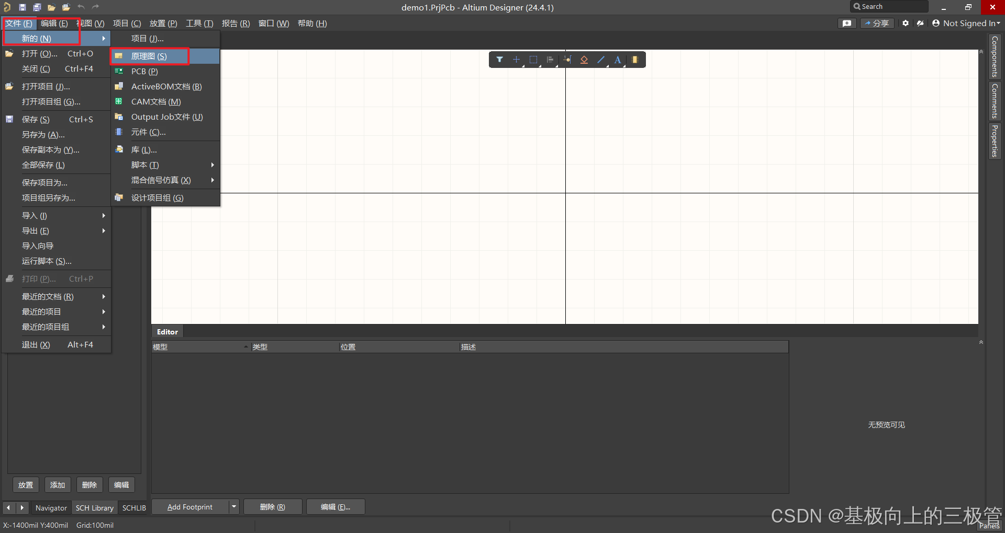This screenshot has height=533, width=1005.
Task: Click the 编辑 (E)... button below the model list
Action: click(336, 507)
